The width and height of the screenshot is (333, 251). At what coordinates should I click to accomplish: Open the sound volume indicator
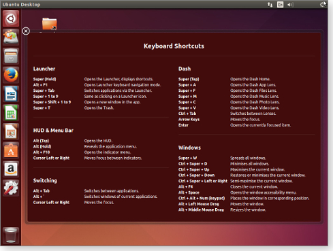(x=290, y=5)
